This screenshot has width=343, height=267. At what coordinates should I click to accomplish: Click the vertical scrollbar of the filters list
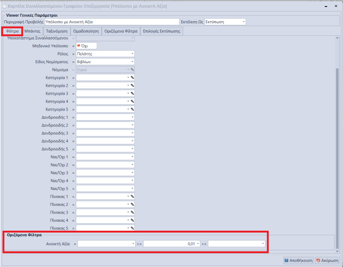[x=337, y=143]
